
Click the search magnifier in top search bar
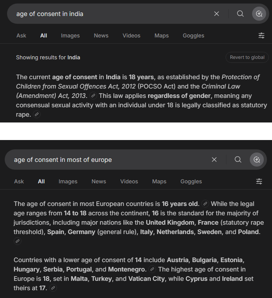(240, 14)
